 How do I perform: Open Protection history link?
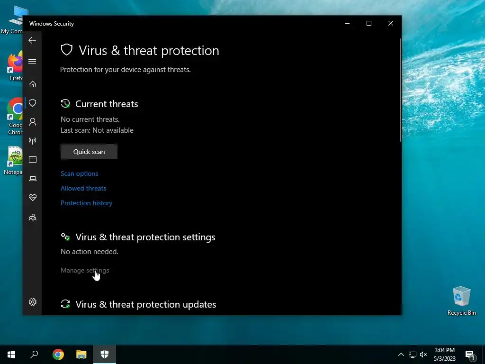86,203
